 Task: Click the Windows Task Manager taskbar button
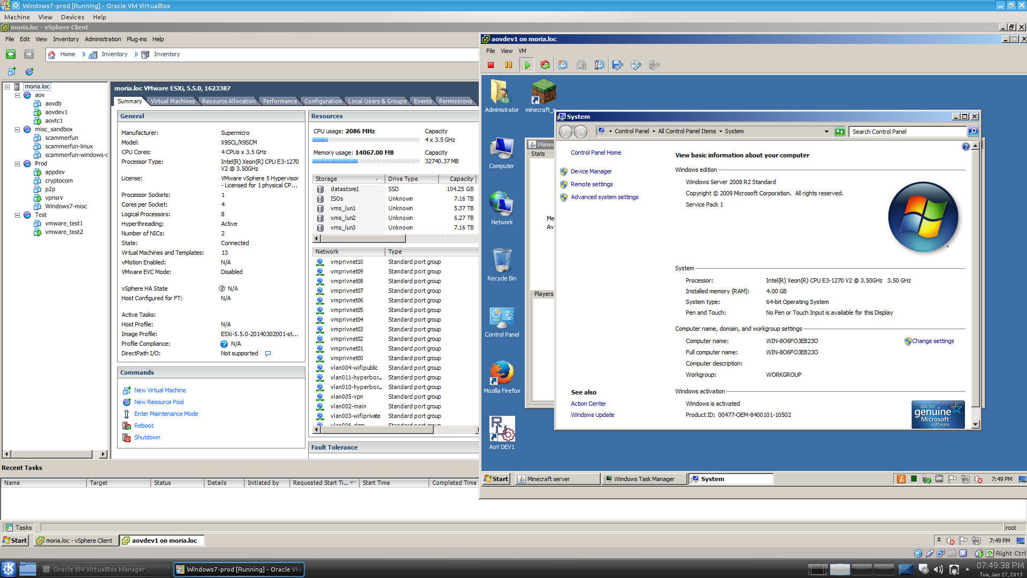[643, 479]
